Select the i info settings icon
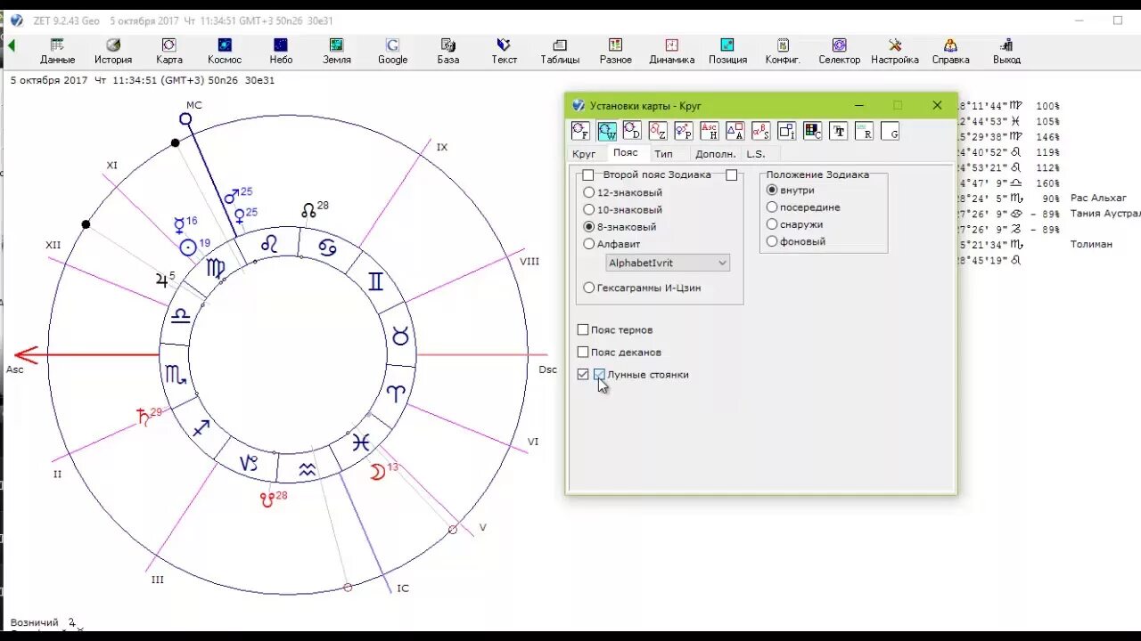Screen dimensions: 1141x641 (787, 131)
